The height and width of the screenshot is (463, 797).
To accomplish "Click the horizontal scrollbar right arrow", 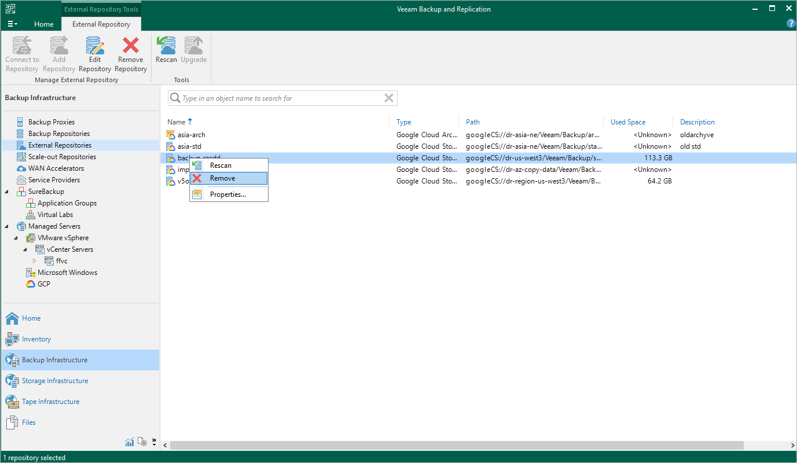I will click(791, 445).
